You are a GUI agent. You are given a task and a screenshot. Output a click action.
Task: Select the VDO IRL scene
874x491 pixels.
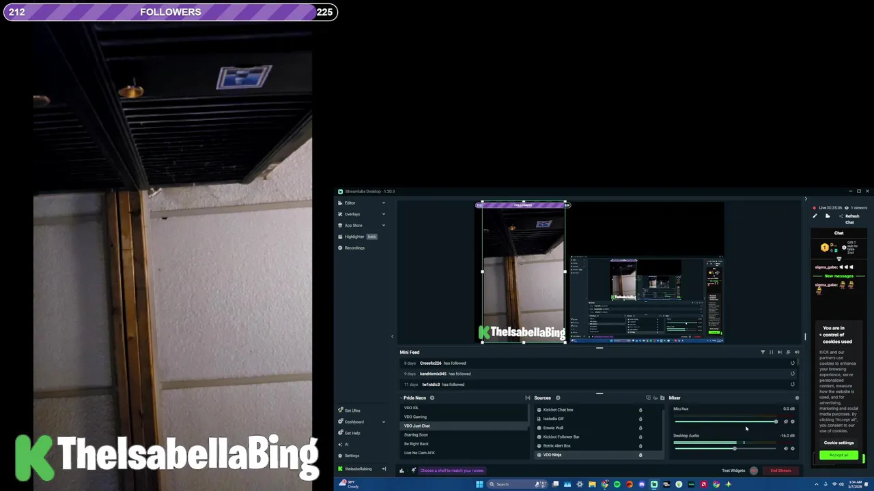pos(464,408)
